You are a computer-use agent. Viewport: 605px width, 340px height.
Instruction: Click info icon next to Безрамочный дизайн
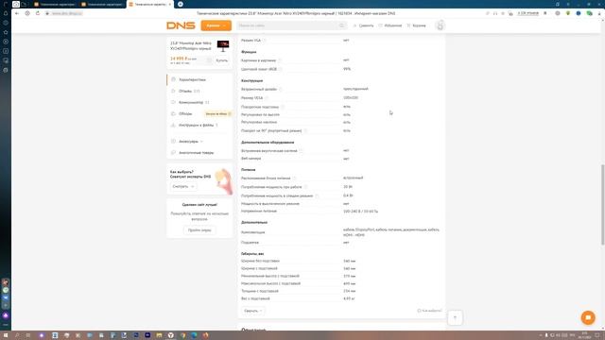281,89
